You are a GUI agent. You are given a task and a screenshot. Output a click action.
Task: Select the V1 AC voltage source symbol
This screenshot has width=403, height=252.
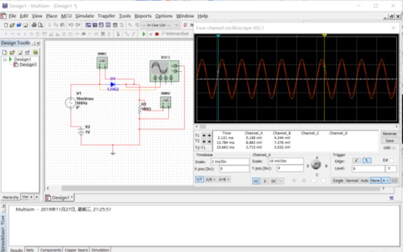(70, 103)
